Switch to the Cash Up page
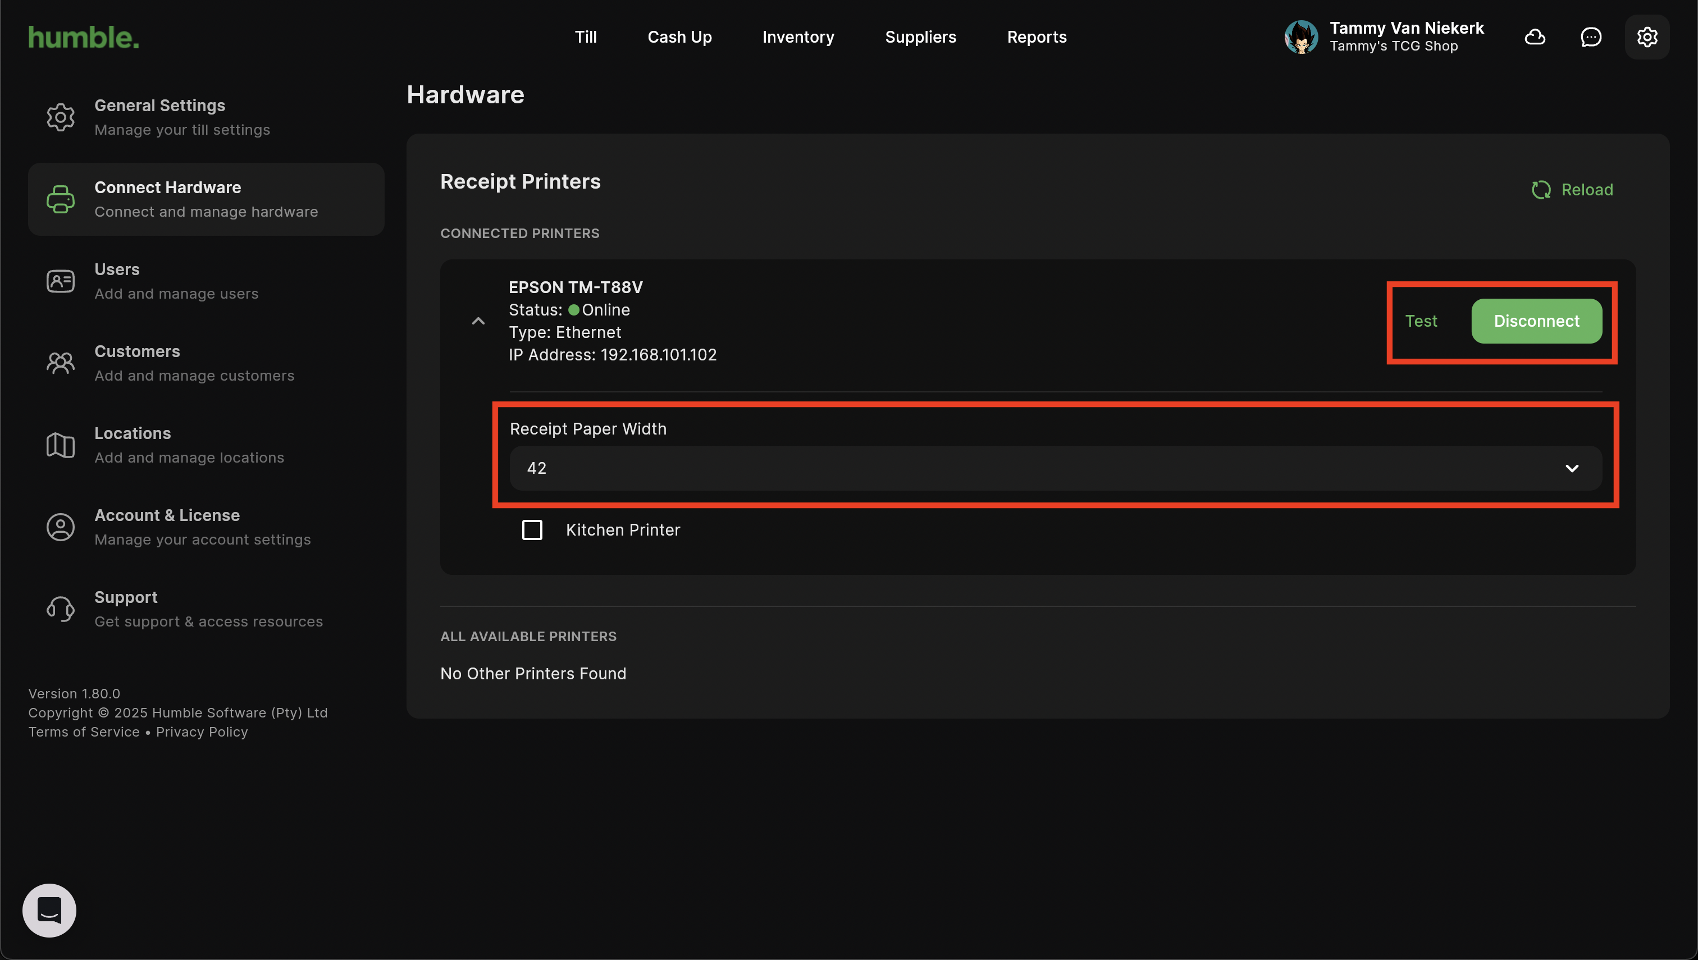This screenshot has height=960, width=1698. coord(679,37)
